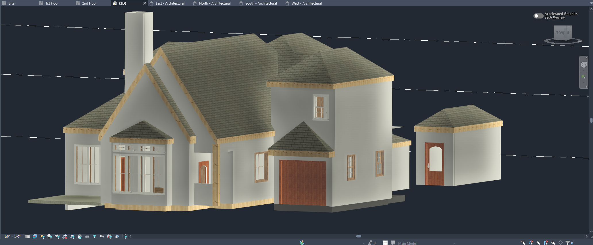Screen dimensions: 593x245
Task: Expand the navigation wheel dropdown arrow
Action: click(x=584, y=70)
